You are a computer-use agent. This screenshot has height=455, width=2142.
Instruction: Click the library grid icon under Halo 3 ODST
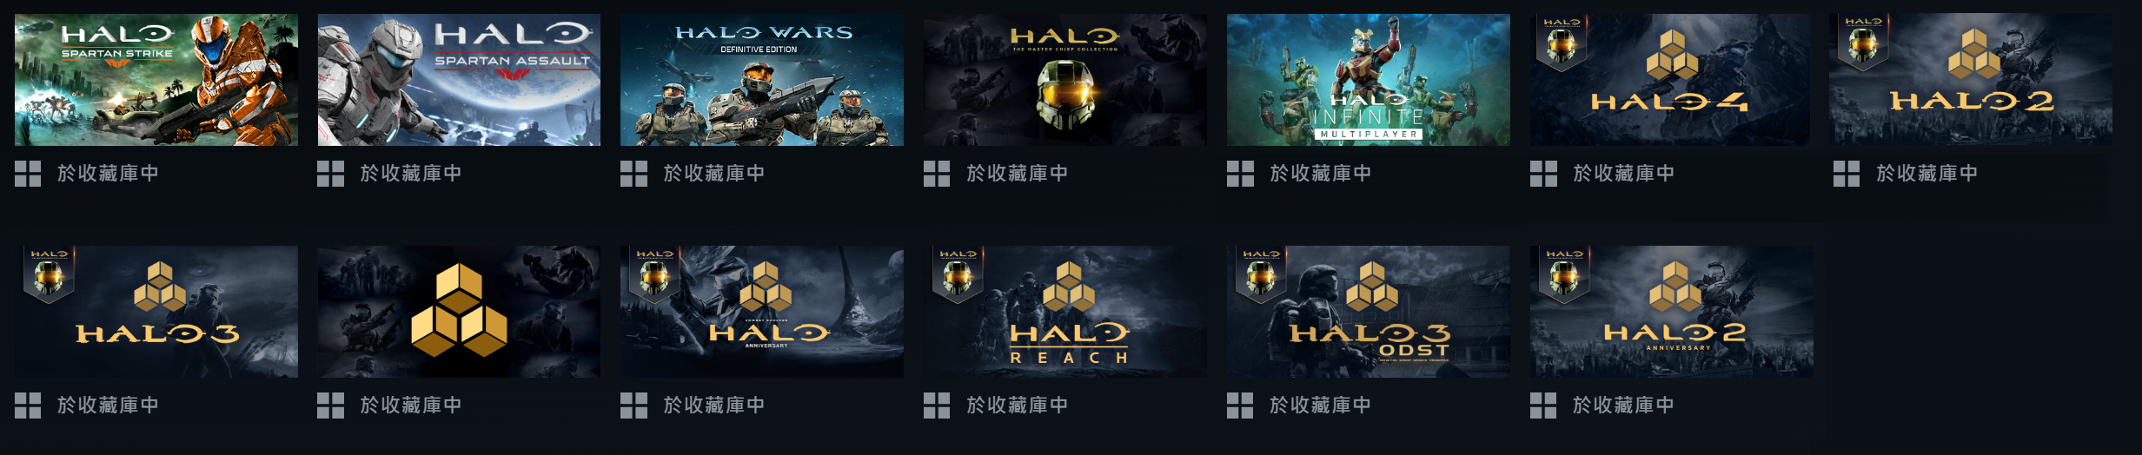(x=1240, y=406)
